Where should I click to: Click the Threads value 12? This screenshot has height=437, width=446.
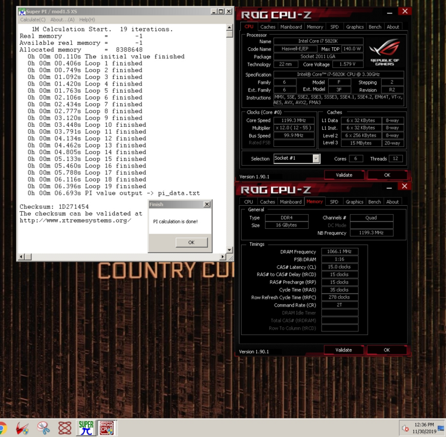coord(396,158)
